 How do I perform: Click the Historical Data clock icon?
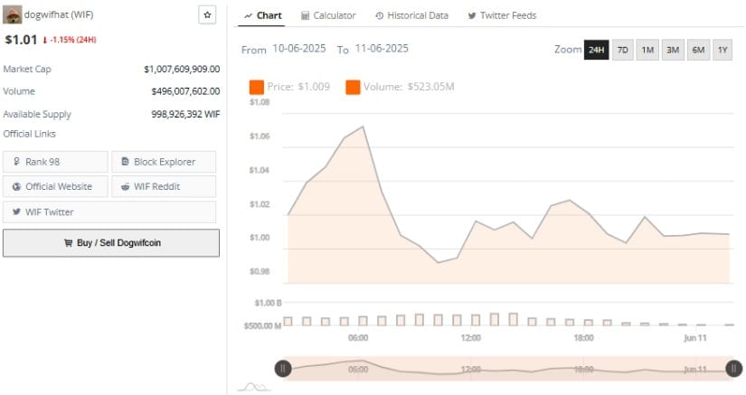[378, 16]
